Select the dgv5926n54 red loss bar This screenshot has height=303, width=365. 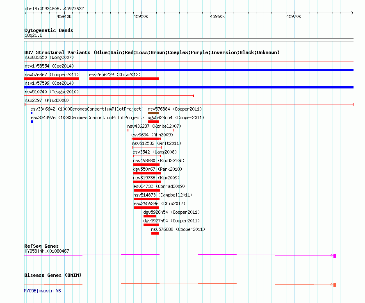[150, 216]
